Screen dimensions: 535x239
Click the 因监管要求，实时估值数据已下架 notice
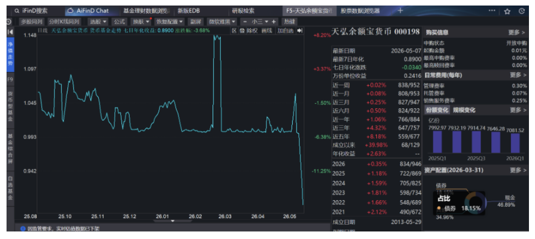63,229
